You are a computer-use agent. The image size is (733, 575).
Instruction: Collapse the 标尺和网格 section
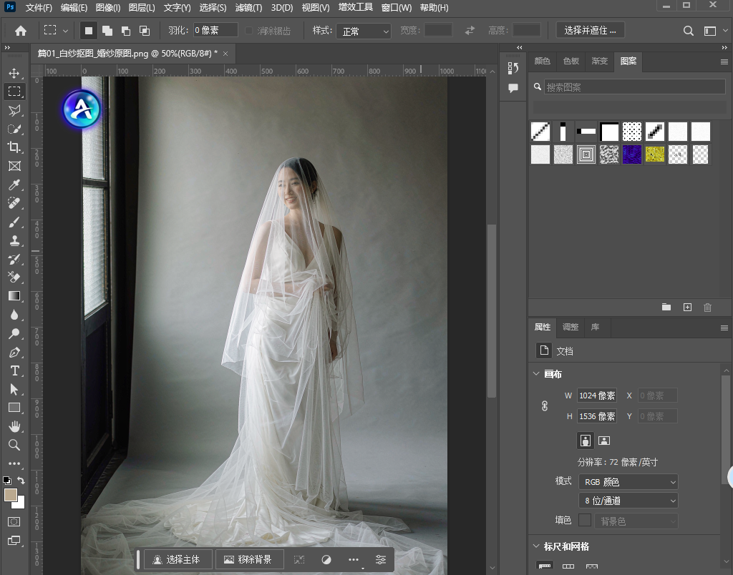tap(536, 546)
